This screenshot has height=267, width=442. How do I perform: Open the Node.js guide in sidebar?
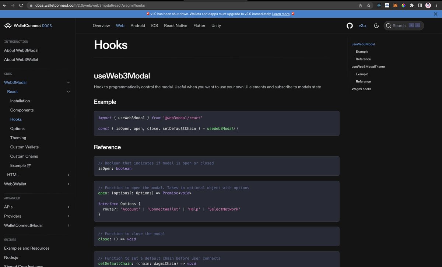[x=11, y=257]
